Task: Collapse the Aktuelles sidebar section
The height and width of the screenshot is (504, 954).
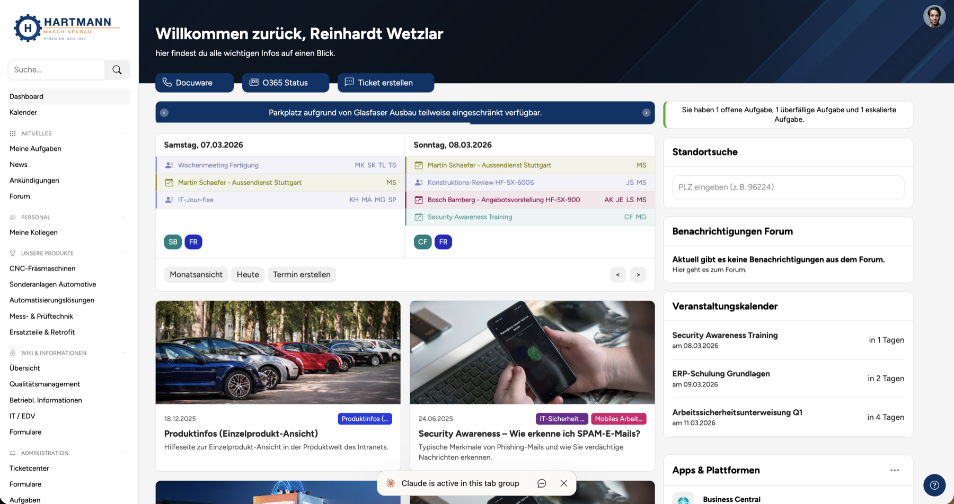Action: pyautogui.click(x=123, y=133)
